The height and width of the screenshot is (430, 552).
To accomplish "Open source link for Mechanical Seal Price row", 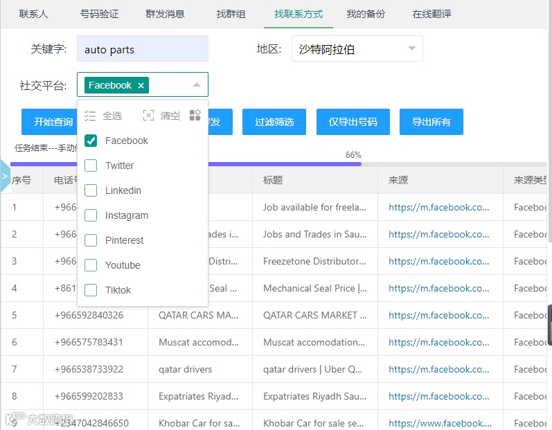I will 438,288.
